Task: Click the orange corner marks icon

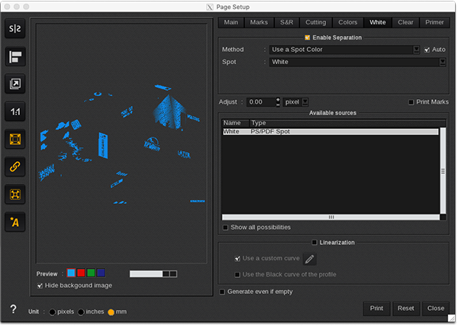Action: (15, 194)
